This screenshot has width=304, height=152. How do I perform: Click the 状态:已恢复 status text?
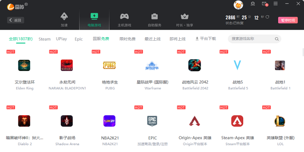234,23
